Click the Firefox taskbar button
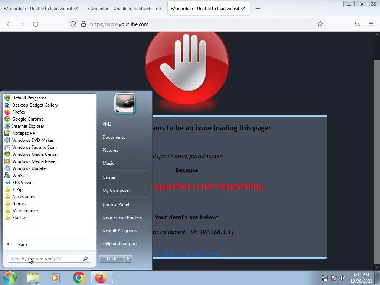This screenshot has height=285, width=380. click(x=101, y=278)
